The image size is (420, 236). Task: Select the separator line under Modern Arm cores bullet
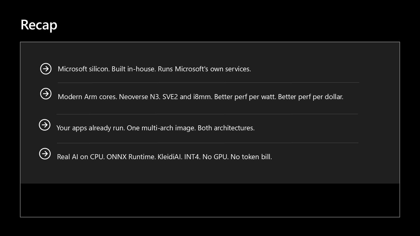207,114
